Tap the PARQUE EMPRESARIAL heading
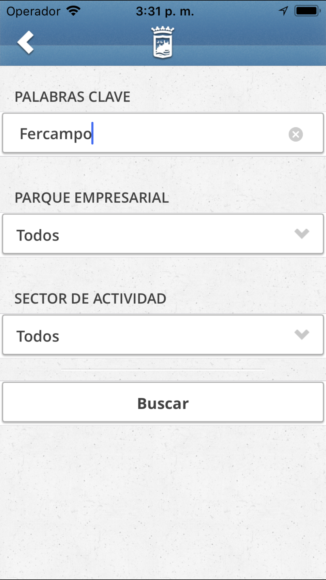This screenshot has width=326, height=580. coord(92,198)
